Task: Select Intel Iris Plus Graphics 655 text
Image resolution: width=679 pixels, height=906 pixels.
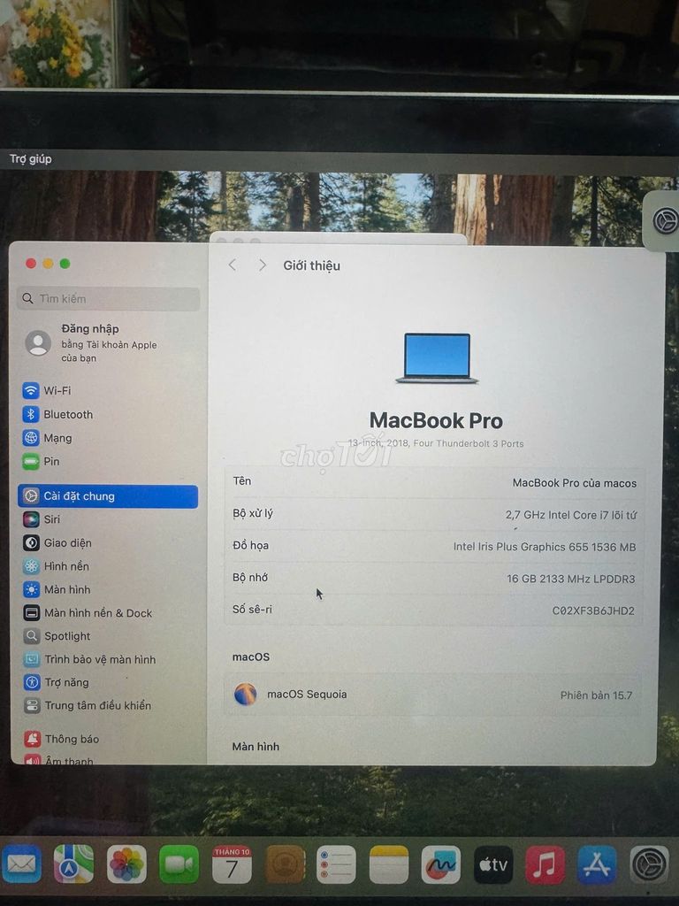Action: tap(545, 547)
